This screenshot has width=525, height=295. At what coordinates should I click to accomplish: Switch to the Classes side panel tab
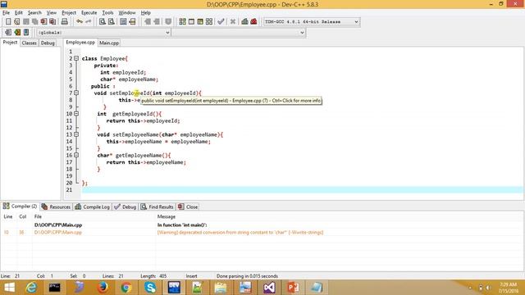[30, 43]
